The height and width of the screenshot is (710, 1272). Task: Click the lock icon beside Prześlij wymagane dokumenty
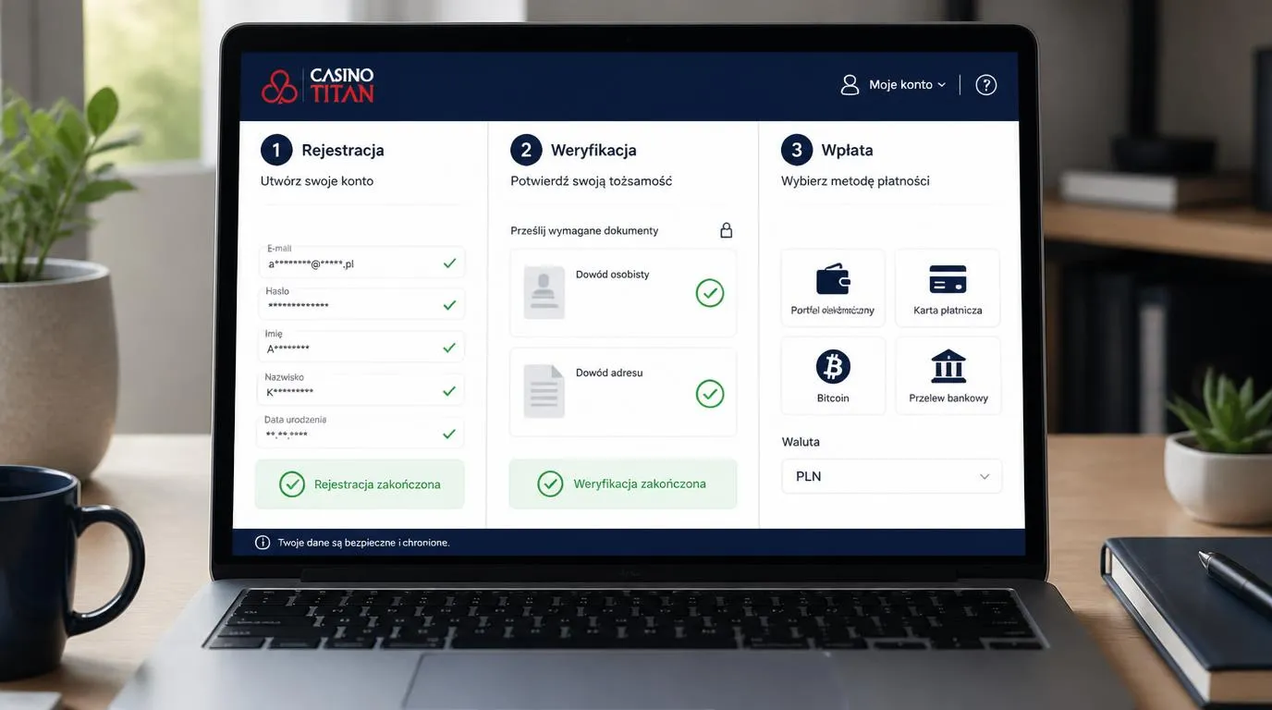click(x=726, y=230)
